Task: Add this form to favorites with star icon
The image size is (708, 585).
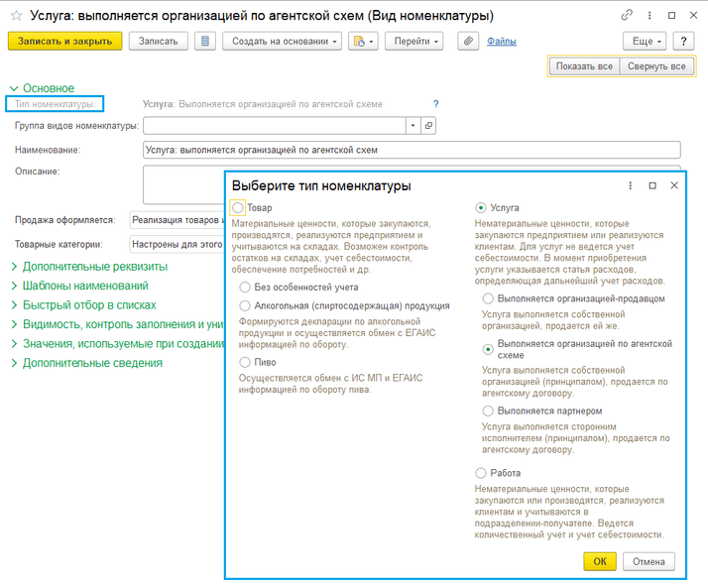Action: point(16,15)
